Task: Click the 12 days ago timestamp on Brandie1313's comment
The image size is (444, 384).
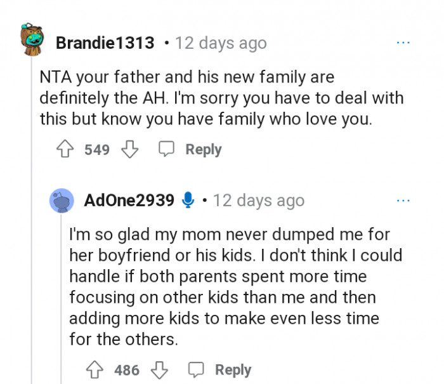Action: 221,43
